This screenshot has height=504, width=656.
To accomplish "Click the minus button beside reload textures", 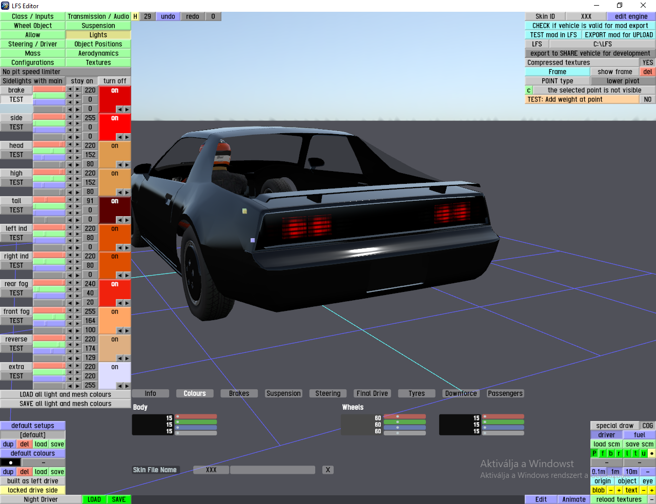I will pos(652,499).
